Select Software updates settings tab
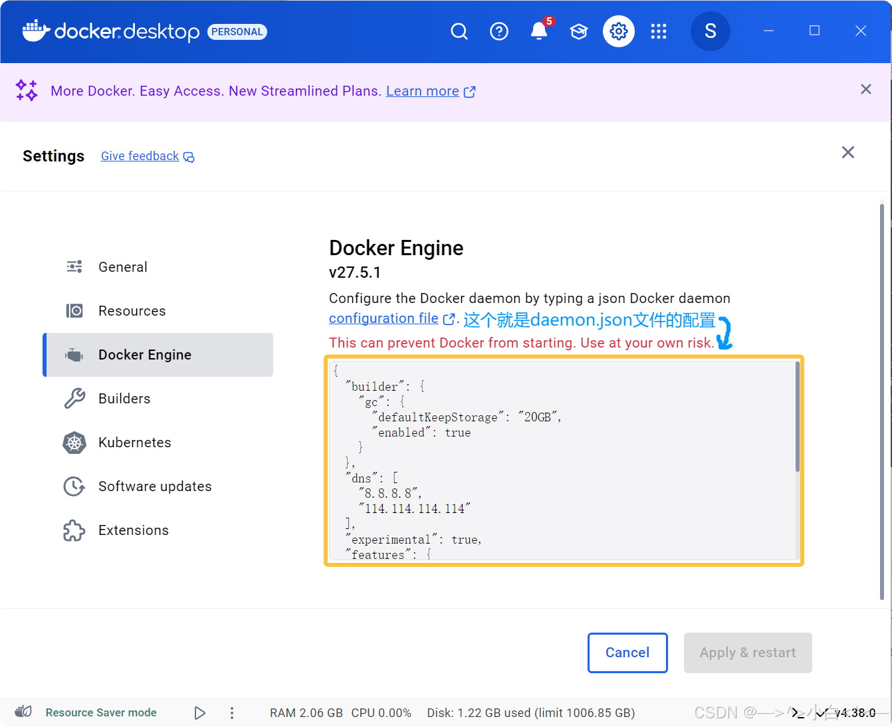Image resolution: width=892 pixels, height=727 pixels. click(158, 486)
